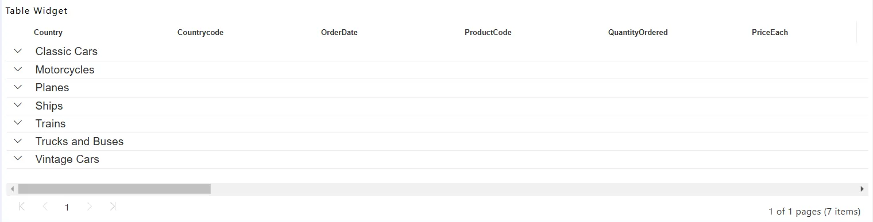The height and width of the screenshot is (222, 873).
Task: Sort by the QuantityOrdered column header
Action: point(638,33)
